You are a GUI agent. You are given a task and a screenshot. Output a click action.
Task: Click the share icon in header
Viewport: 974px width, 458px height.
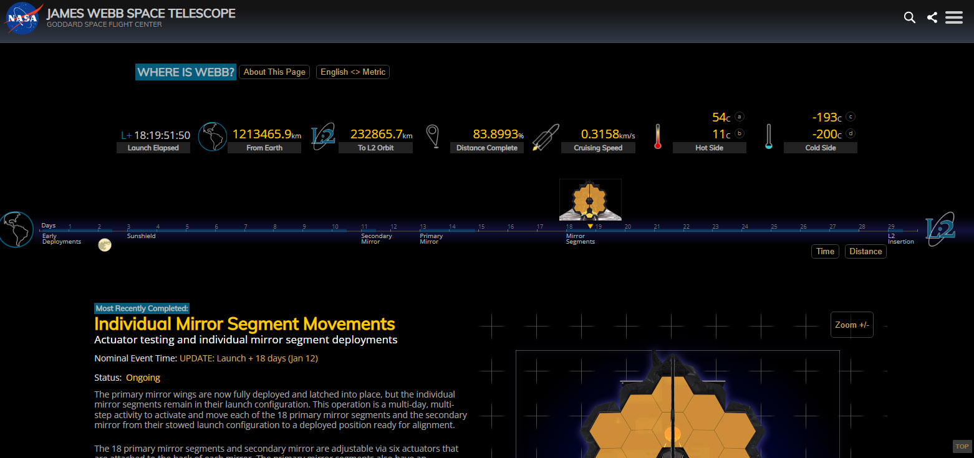[932, 17]
